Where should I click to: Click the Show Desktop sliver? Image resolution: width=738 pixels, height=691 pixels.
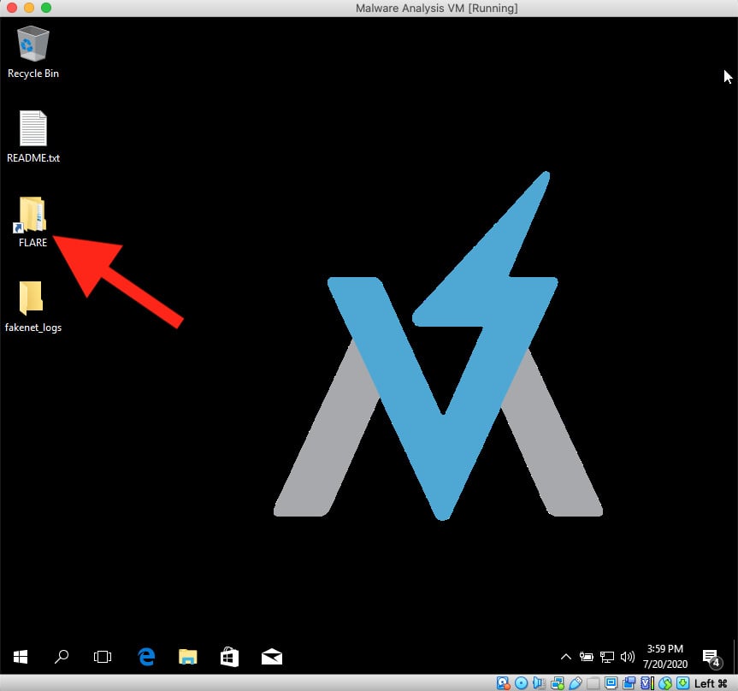click(x=735, y=657)
